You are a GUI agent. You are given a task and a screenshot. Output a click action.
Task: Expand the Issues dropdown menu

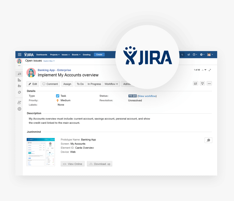coord(66,55)
